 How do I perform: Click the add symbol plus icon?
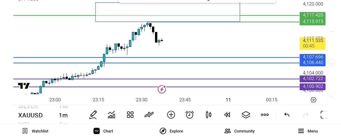(171, 115)
